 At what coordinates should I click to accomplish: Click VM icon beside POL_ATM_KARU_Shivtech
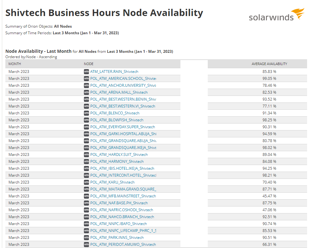pyautogui.click(x=86, y=182)
